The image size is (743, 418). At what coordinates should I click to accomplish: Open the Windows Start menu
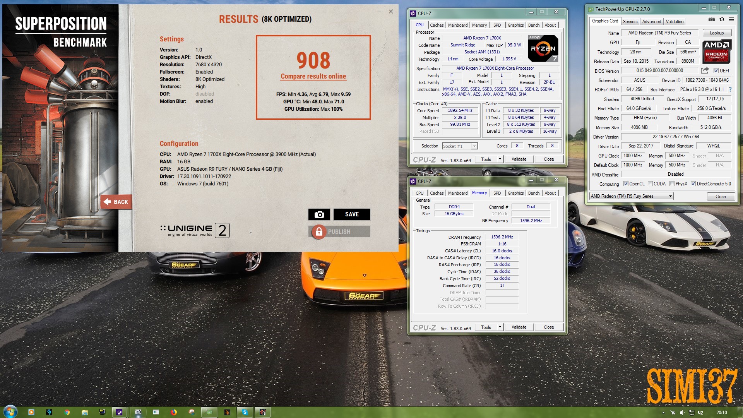click(10, 412)
